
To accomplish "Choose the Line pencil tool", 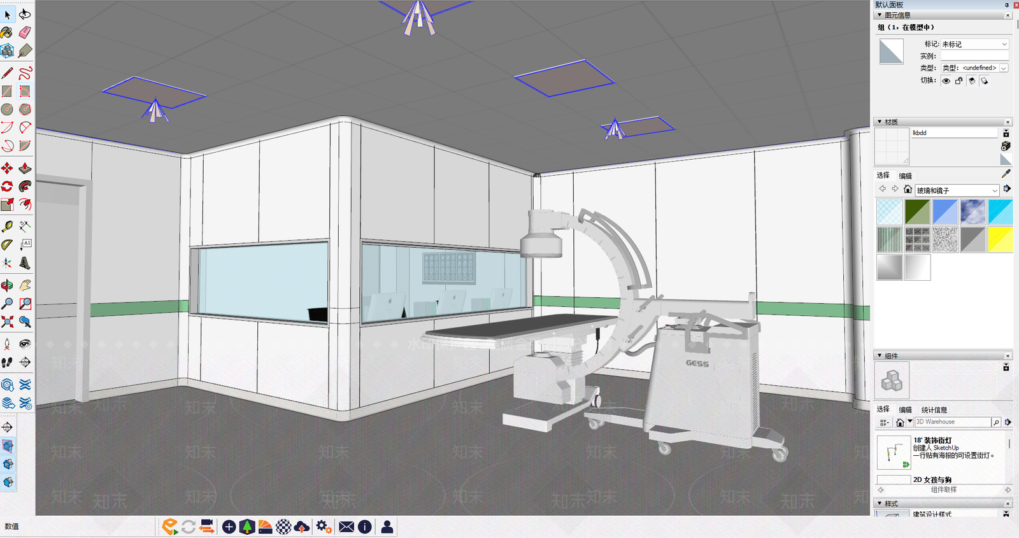I will click(x=7, y=73).
